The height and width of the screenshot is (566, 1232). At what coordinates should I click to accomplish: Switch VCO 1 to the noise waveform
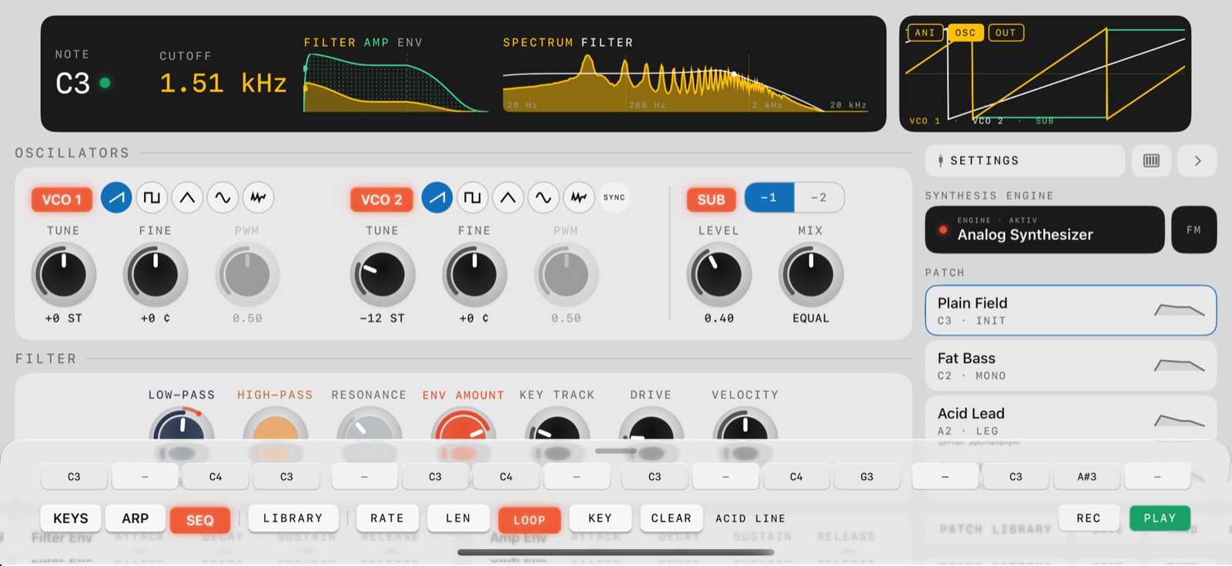(x=258, y=198)
